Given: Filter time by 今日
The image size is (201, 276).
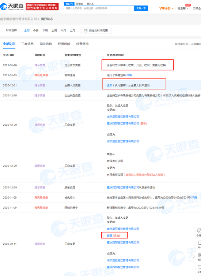Looking at the screenshot, I should pos(36,30).
